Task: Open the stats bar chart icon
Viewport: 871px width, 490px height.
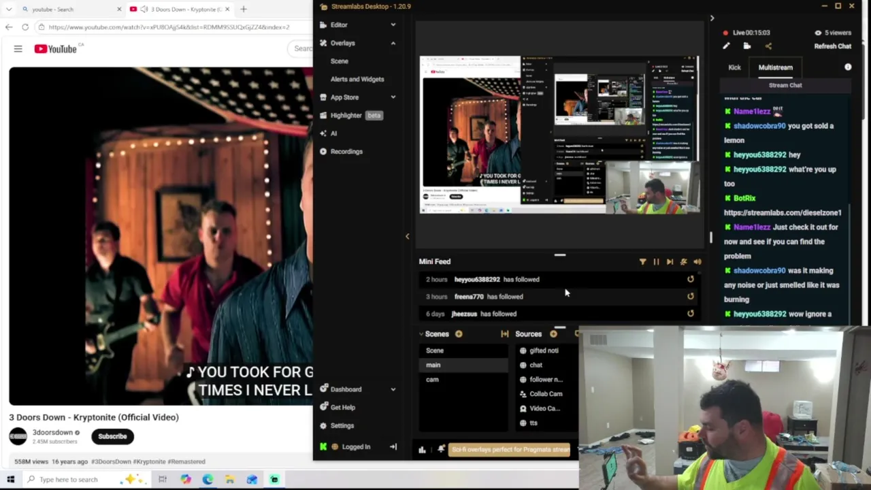Action: 422,449
